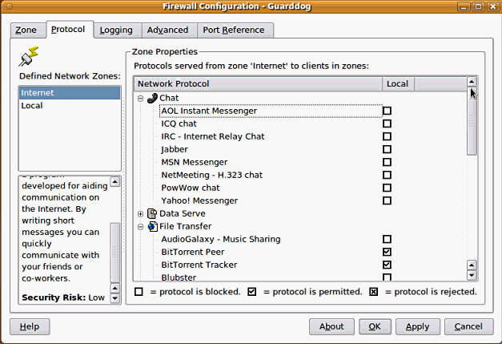Toggle ICQ chat protocol checkbox
Image resolution: width=502 pixels, height=344 pixels.
387,123
